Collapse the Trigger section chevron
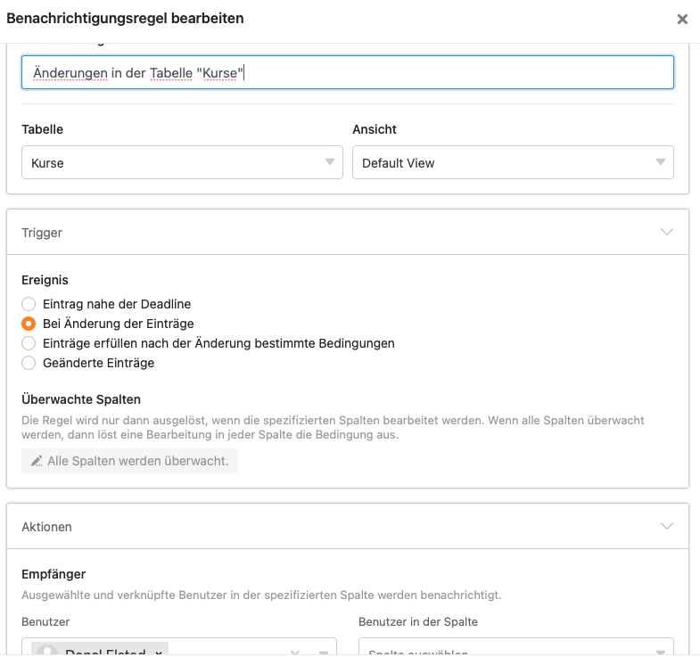Viewport: 700px width, 657px height. [x=666, y=233]
